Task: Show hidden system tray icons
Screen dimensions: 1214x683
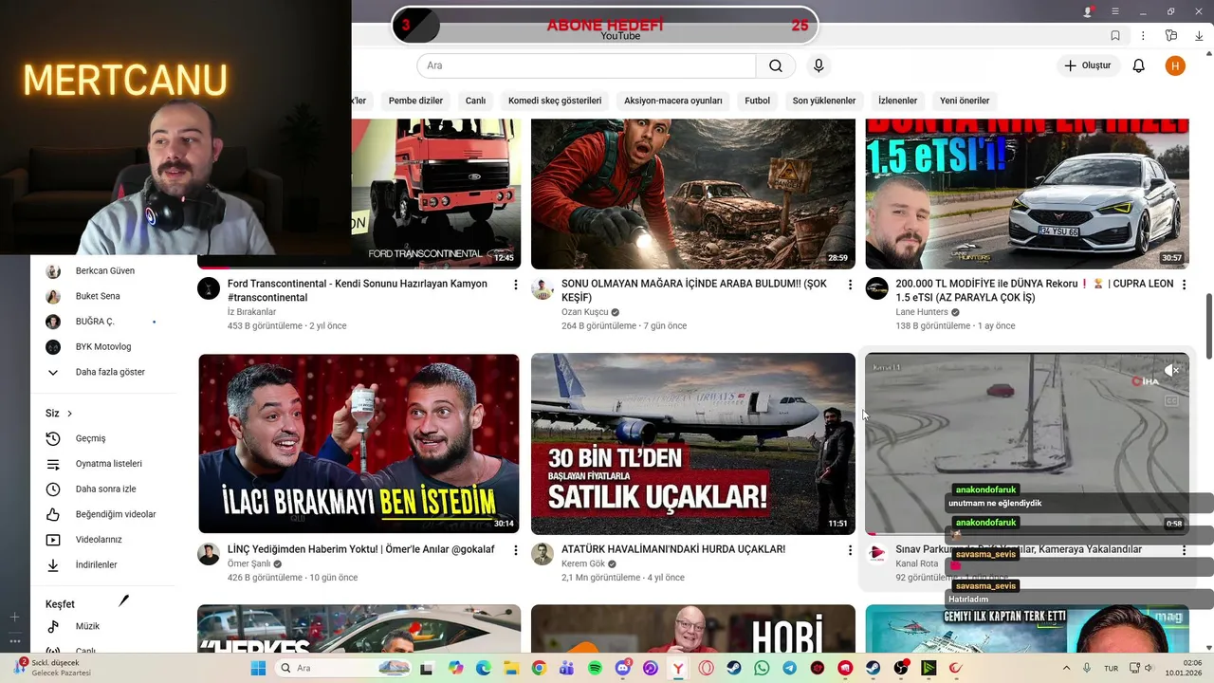Action: point(1066,668)
